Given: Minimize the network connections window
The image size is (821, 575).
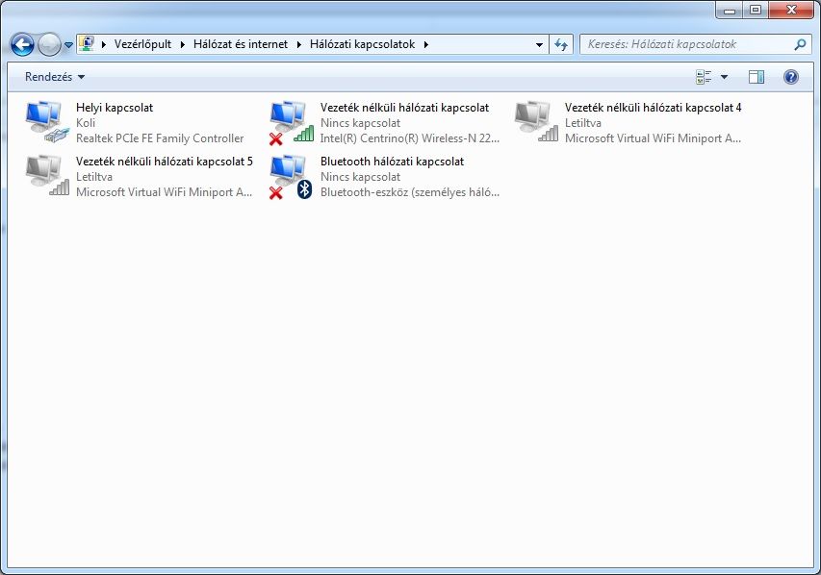Looking at the screenshot, I should pos(729,10).
